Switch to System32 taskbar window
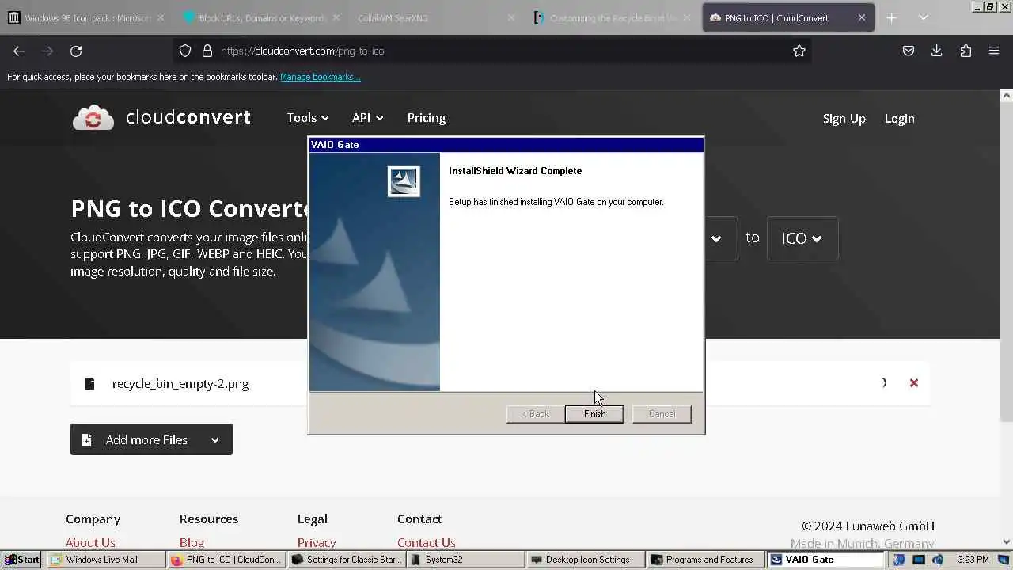1013x570 pixels. [x=465, y=560]
